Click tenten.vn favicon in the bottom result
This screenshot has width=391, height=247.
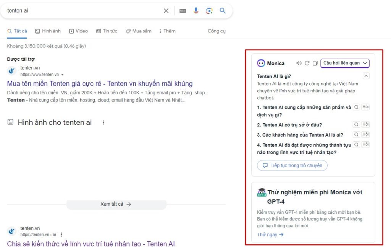pyautogui.click(x=11, y=231)
